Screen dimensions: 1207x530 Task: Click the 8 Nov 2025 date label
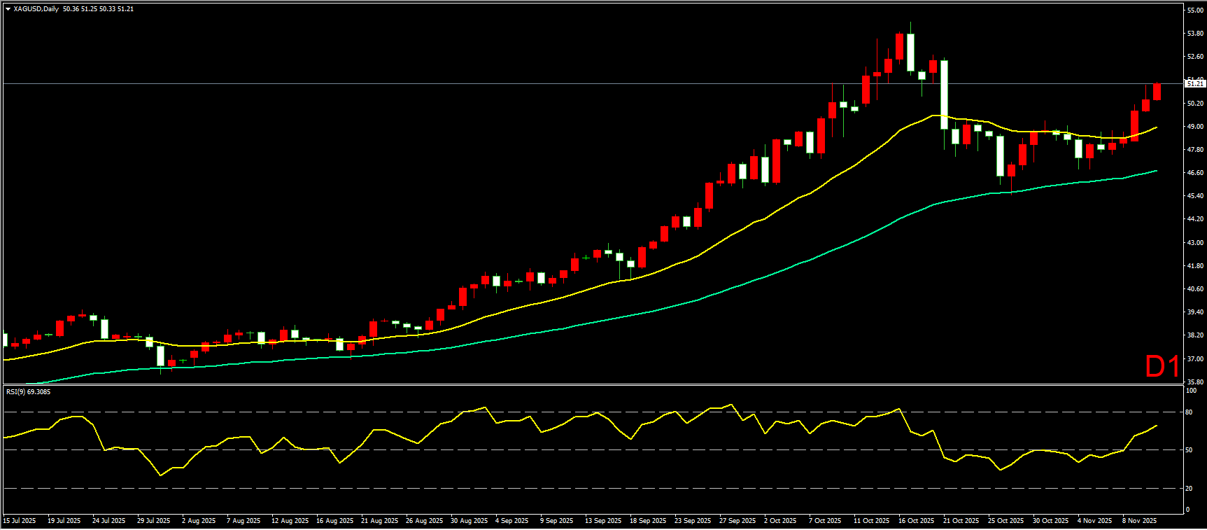point(1139,521)
